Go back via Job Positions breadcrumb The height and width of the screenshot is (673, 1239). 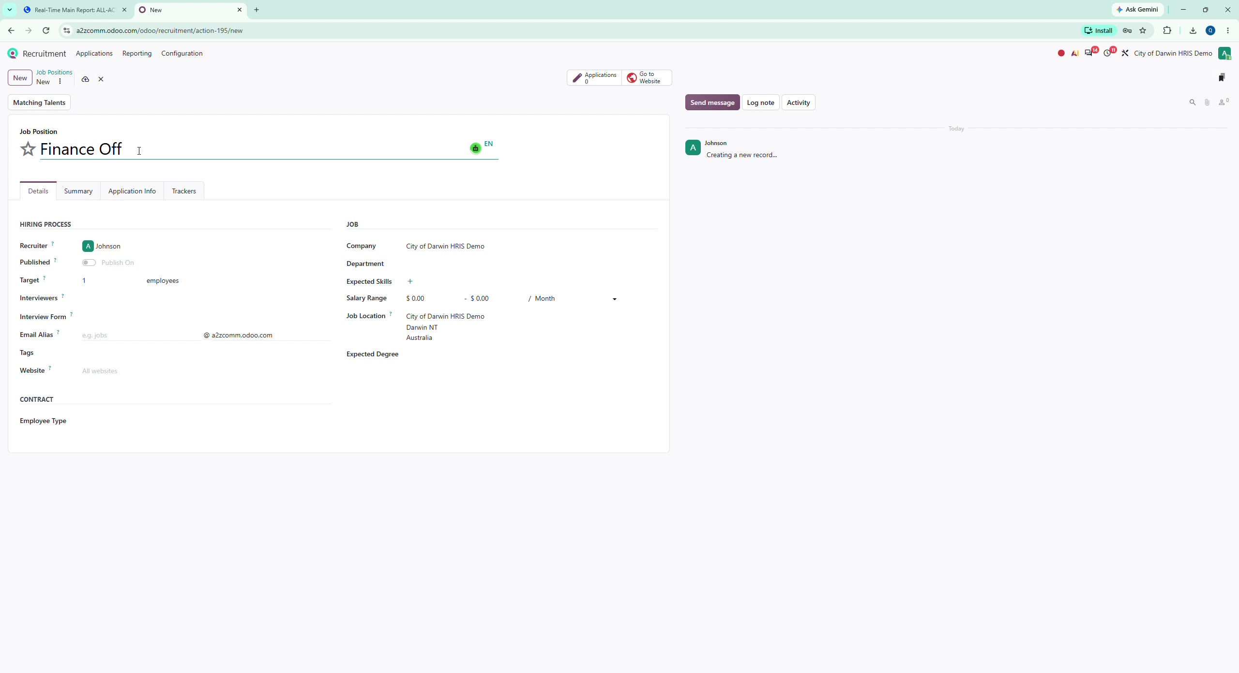click(x=54, y=72)
